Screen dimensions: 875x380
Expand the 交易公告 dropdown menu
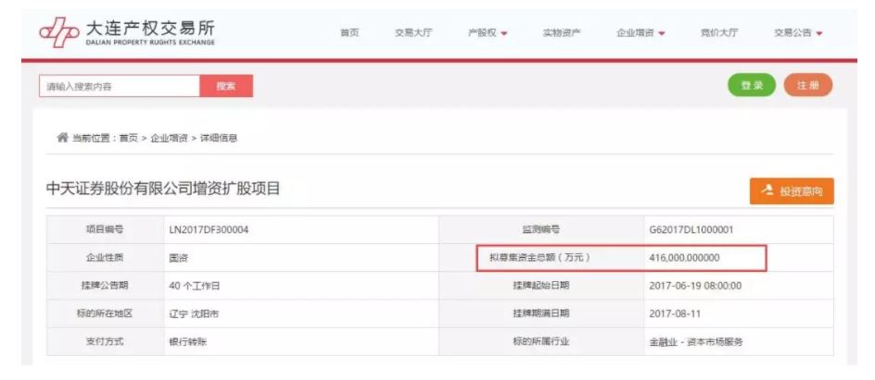(x=798, y=33)
